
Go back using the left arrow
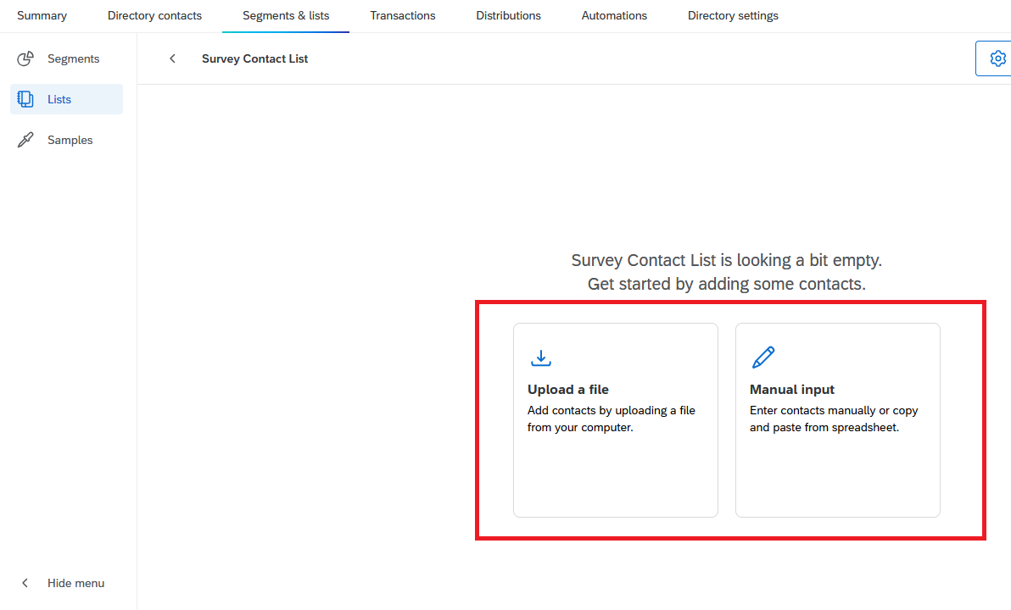tap(173, 58)
